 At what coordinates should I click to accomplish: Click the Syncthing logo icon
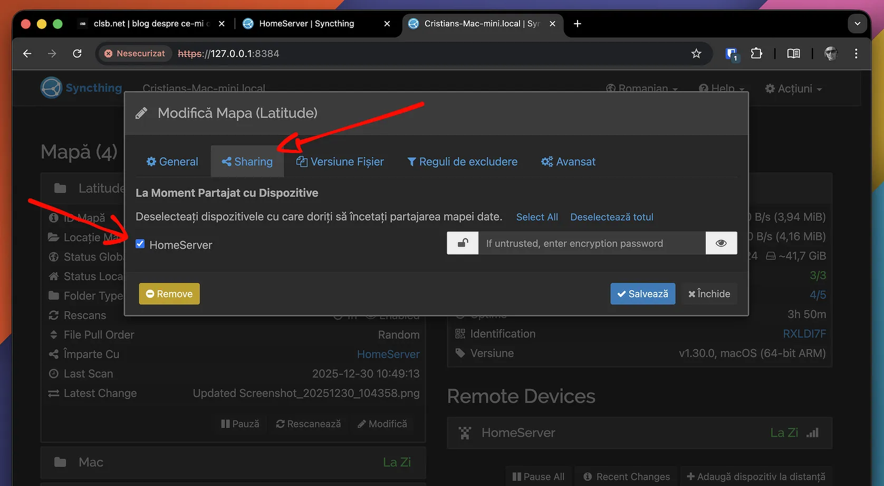tap(52, 88)
